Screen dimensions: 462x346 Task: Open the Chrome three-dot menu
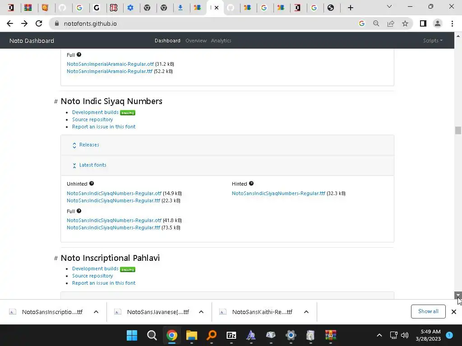pyautogui.click(x=452, y=23)
